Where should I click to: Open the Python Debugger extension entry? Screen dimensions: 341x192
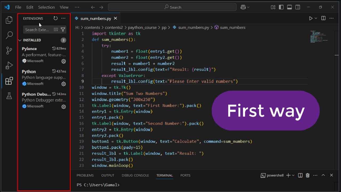click(44, 100)
